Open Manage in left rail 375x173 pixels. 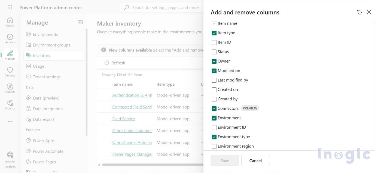[x=10, y=55]
